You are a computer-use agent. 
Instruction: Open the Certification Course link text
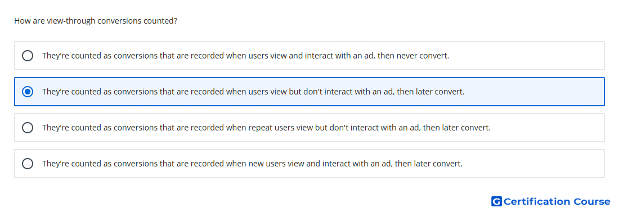click(x=557, y=202)
